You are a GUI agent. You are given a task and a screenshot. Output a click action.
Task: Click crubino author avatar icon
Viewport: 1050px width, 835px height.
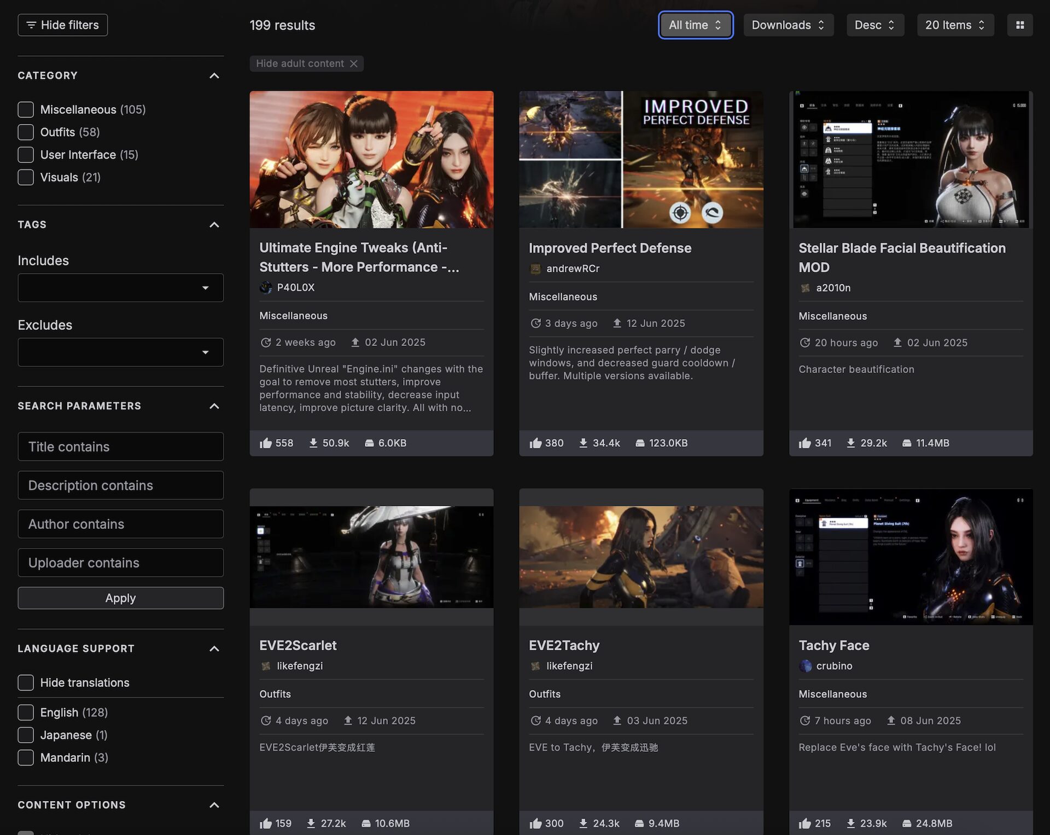[x=805, y=665]
